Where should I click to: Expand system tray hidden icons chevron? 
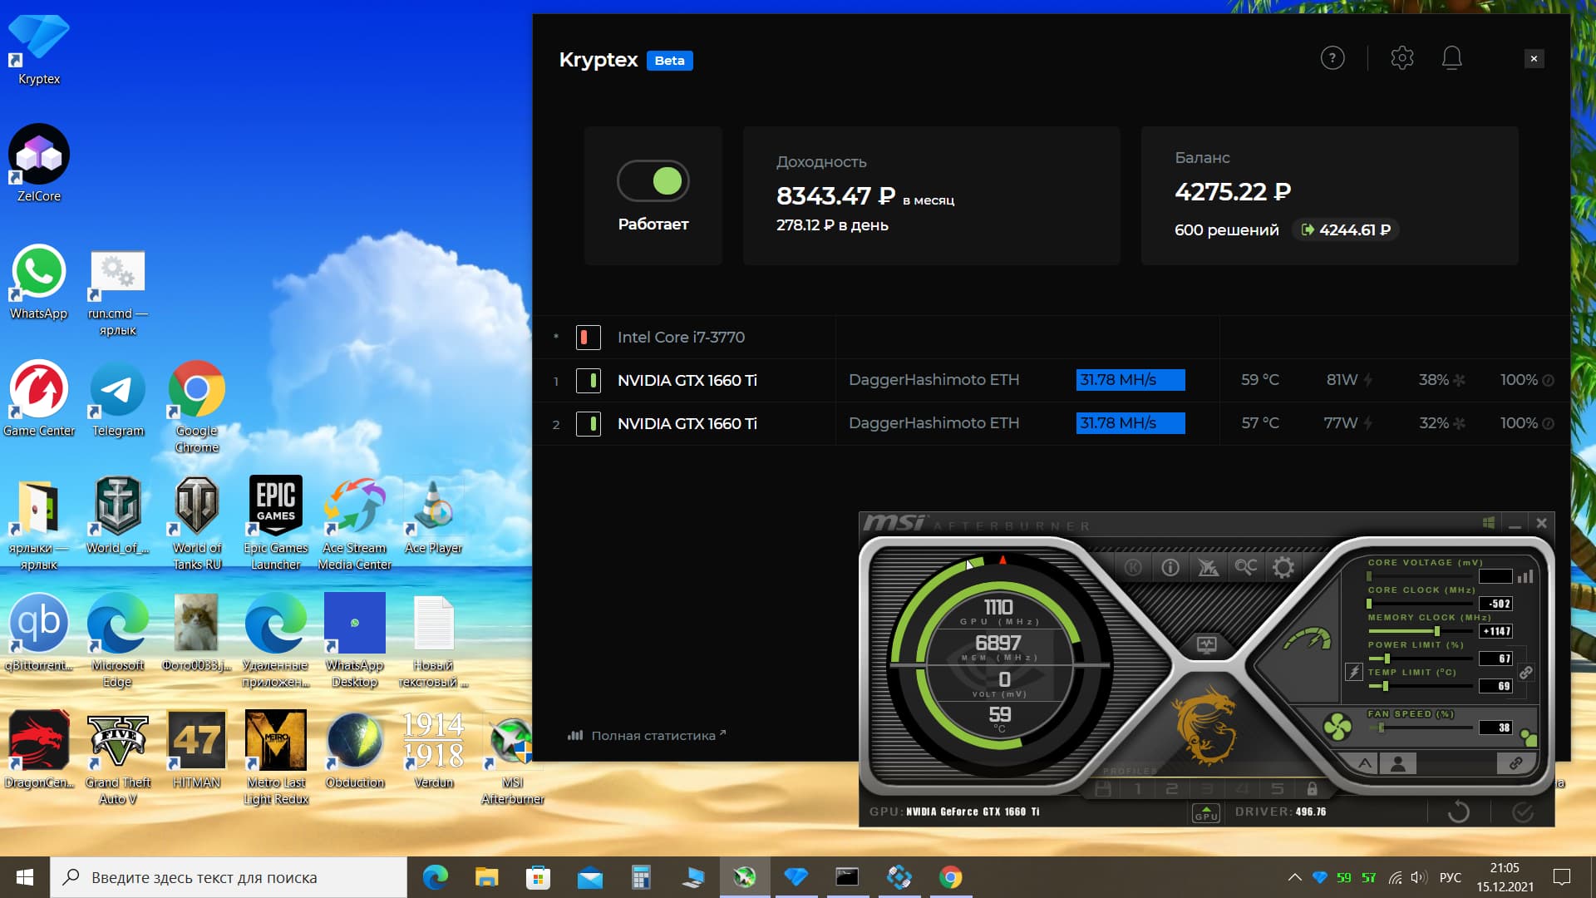[x=1294, y=877]
